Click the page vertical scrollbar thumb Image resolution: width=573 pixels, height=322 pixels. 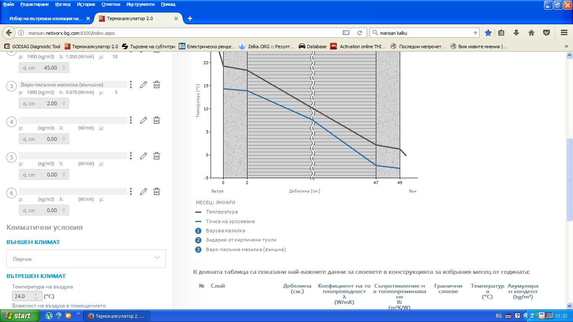pos(569,179)
